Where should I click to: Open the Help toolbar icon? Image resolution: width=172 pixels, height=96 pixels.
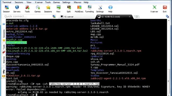click(110, 9)
